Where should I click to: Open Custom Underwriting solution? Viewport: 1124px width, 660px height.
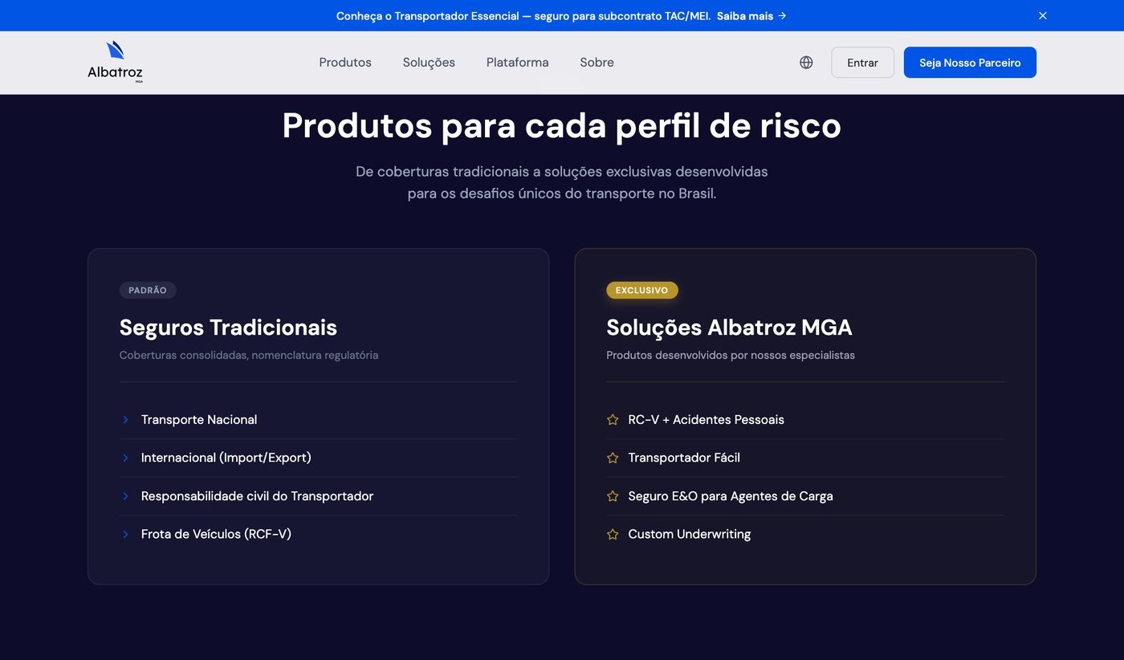805,534
